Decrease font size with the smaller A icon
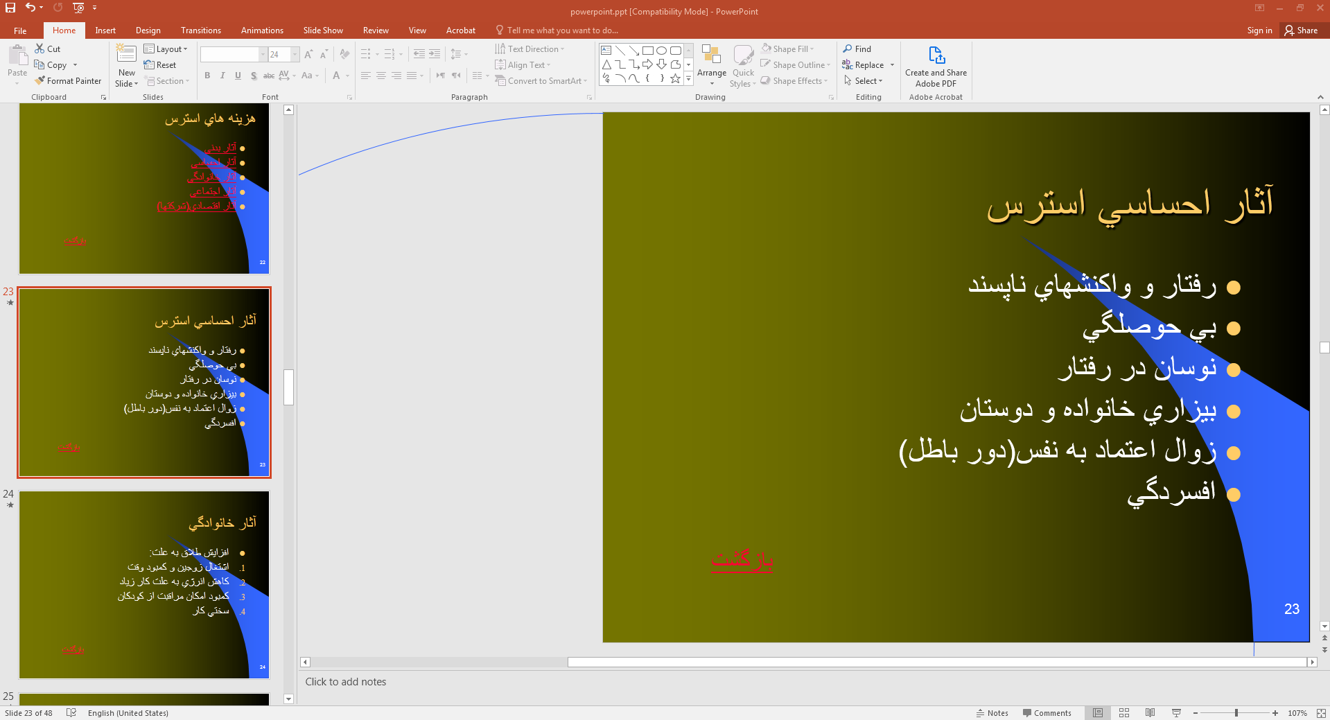This screenshot has height=720, width=1330. [x=324, y=54]
